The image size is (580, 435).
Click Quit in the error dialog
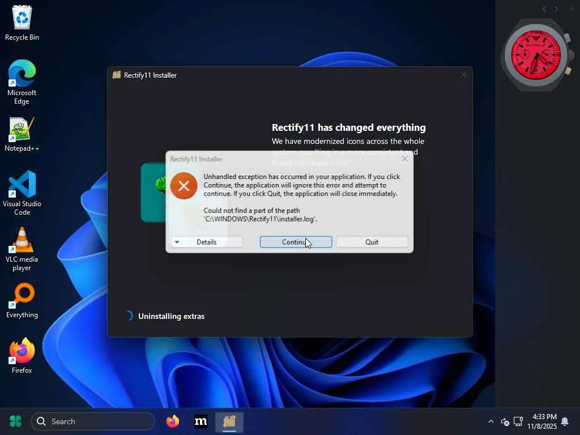(x=372, y=242)
